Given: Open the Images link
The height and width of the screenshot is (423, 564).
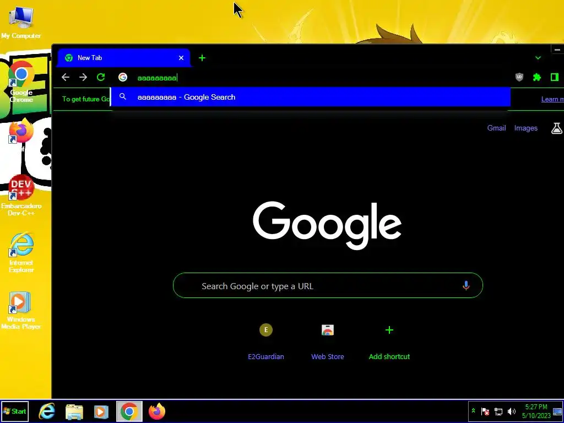Looking at the screenshot, I should pos(525,128).
